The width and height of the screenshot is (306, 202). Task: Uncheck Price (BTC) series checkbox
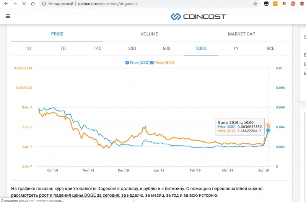coord(152,63)
